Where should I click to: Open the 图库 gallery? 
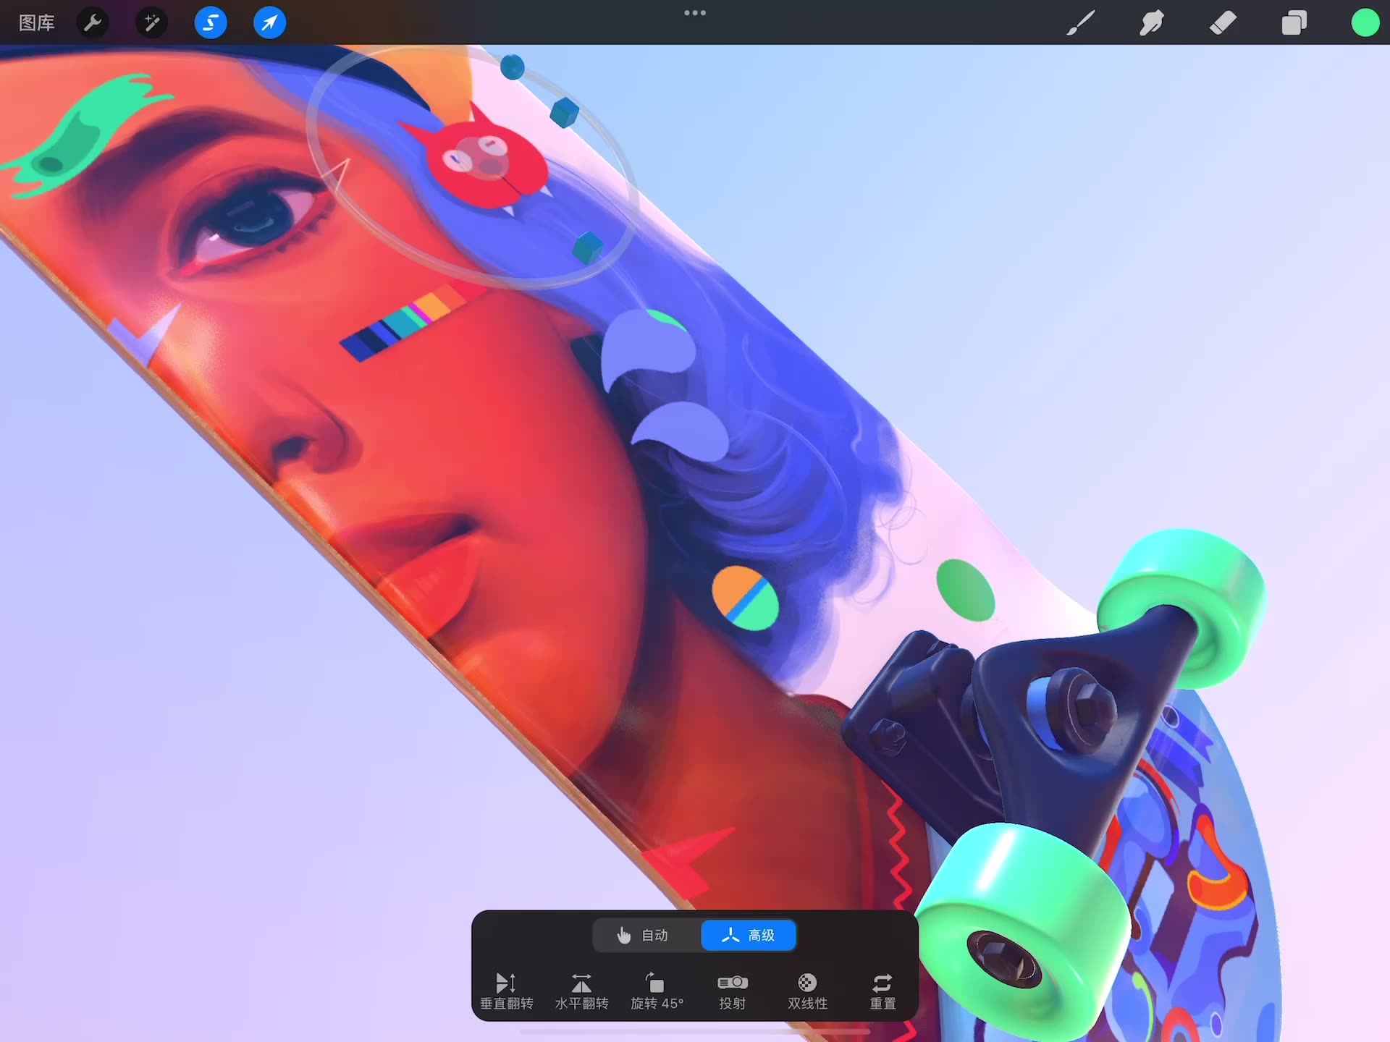click(36, 23)
